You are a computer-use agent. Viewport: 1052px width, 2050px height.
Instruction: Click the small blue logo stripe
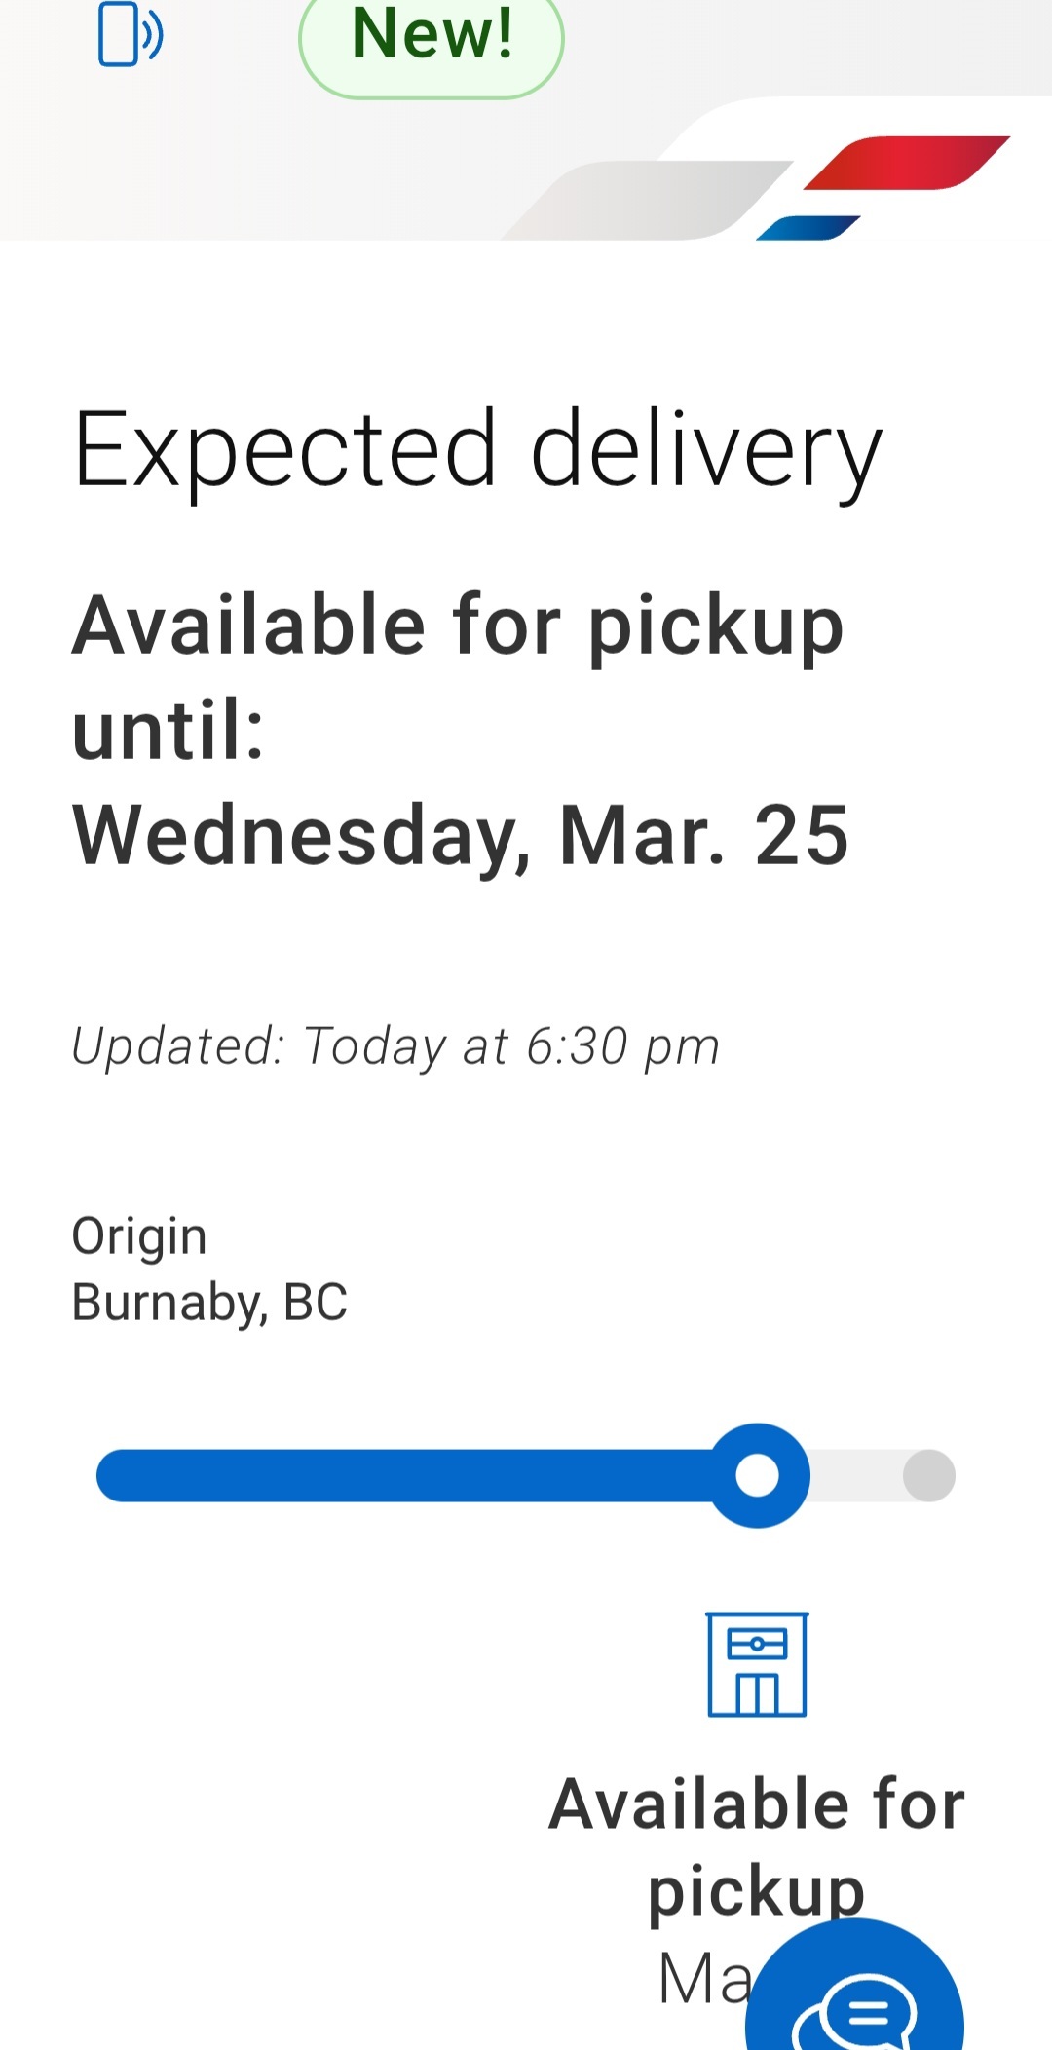click(x=808, y=228)
